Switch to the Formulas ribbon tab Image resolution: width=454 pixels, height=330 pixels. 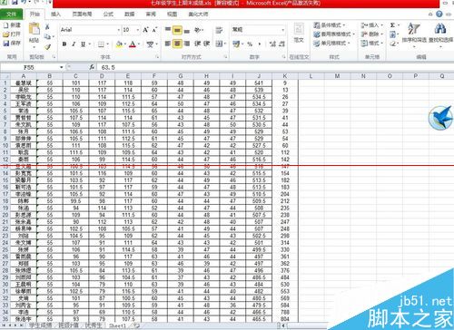tap(108, 15)
